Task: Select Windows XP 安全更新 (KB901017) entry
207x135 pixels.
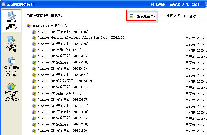Action: 63,106
